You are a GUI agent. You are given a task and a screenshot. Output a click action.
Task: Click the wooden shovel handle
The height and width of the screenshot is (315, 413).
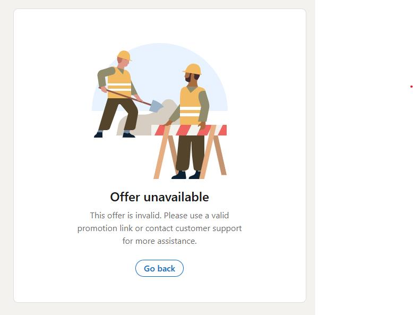point(125,96)
